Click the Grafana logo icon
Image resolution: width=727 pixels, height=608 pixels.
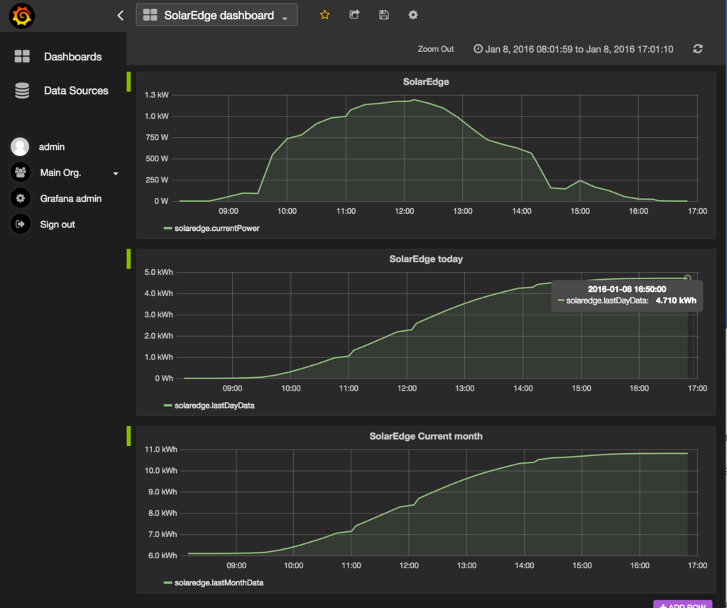click(x=22, y=16)
